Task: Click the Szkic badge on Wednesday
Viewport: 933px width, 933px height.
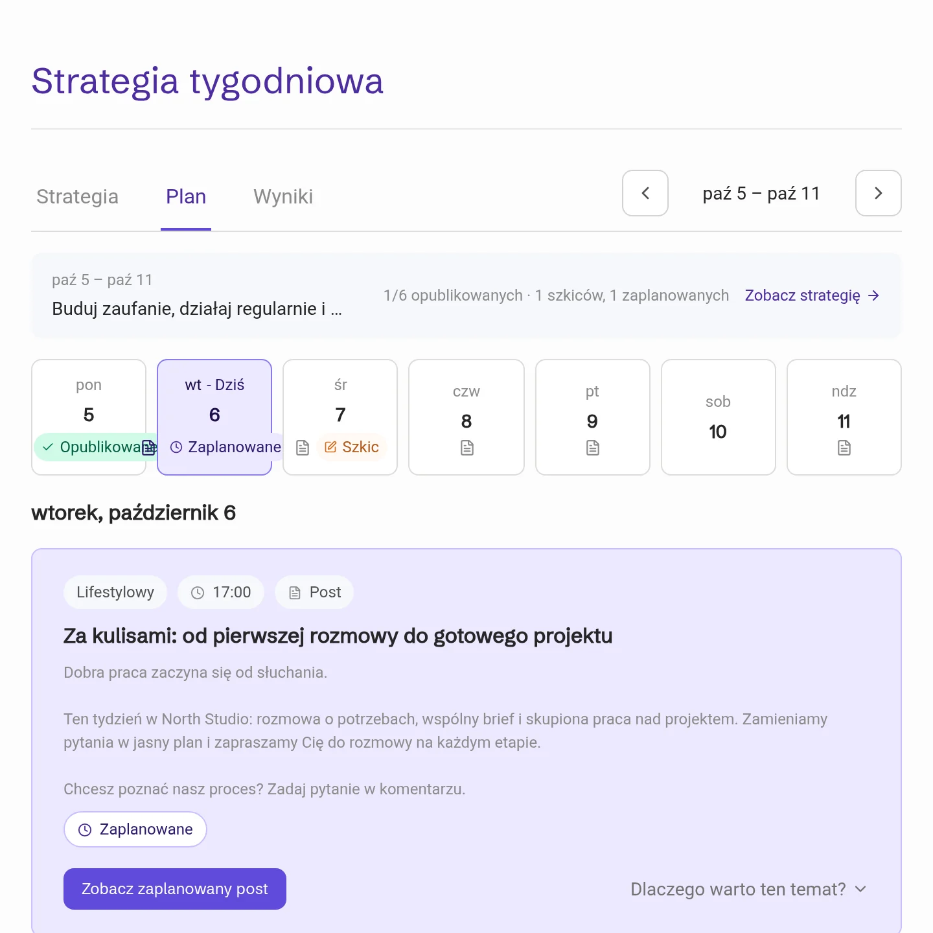Action: pyautogui.click(x=352, y=447)
